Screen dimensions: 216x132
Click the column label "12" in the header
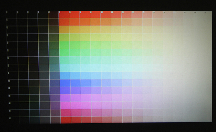(x=123, y=12)
